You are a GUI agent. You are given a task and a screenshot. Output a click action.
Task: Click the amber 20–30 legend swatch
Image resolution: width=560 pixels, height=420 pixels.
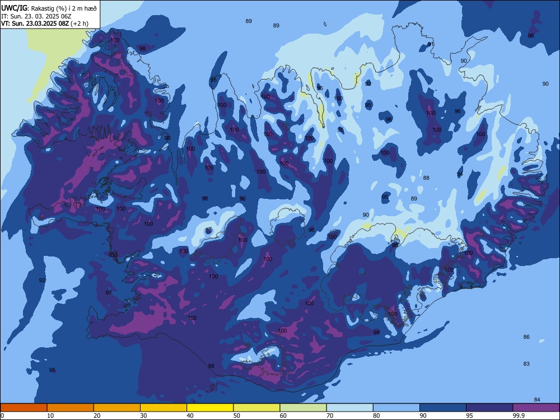pyautogui.click(x=117, y=408)
